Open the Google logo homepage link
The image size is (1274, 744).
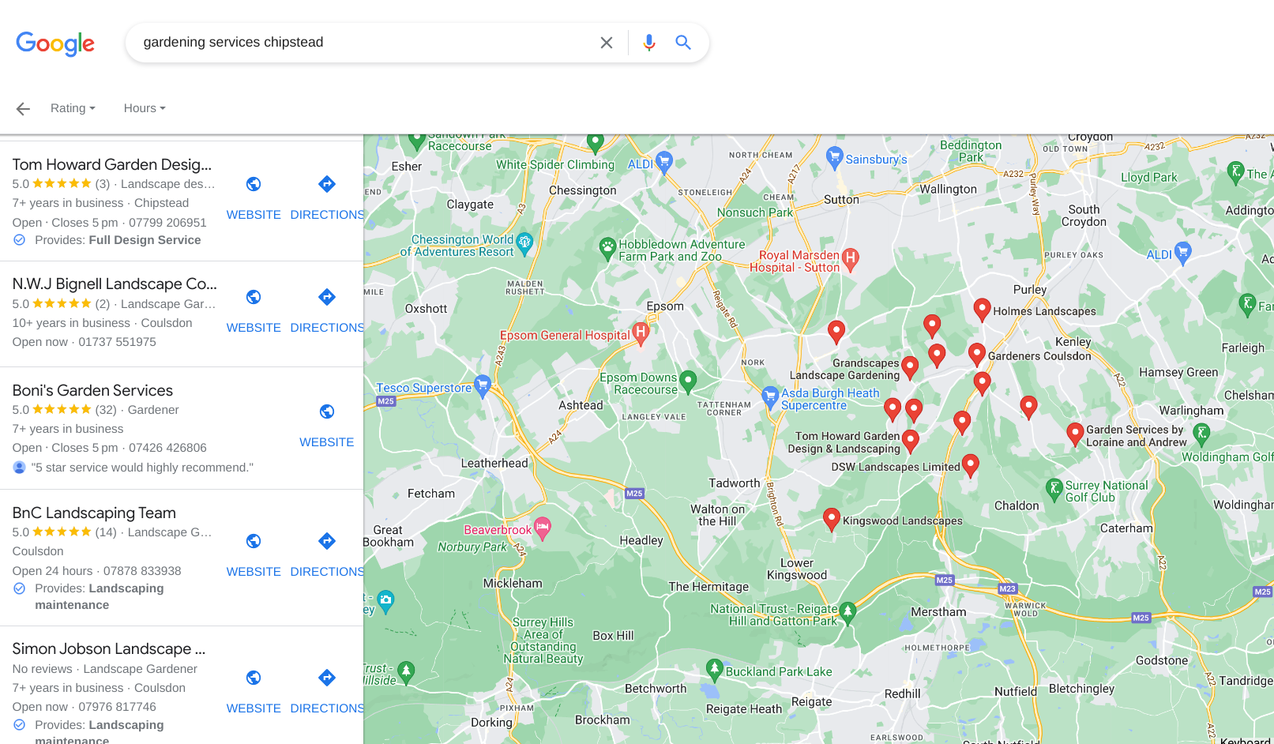55,43
